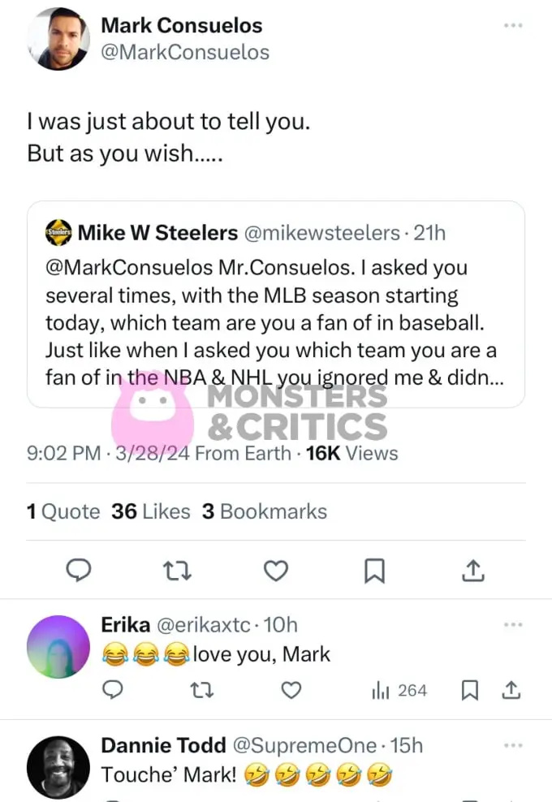The height and width of the screenshot is (802, 552).
Task: Retweet the main Mark Consuelos post
Action: 177,571
